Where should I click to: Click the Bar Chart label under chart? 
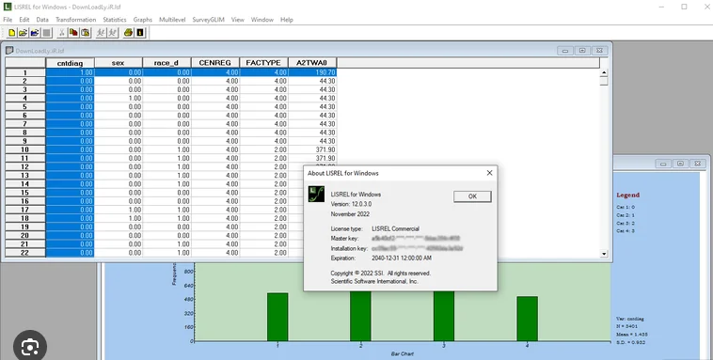coord(403,353)
